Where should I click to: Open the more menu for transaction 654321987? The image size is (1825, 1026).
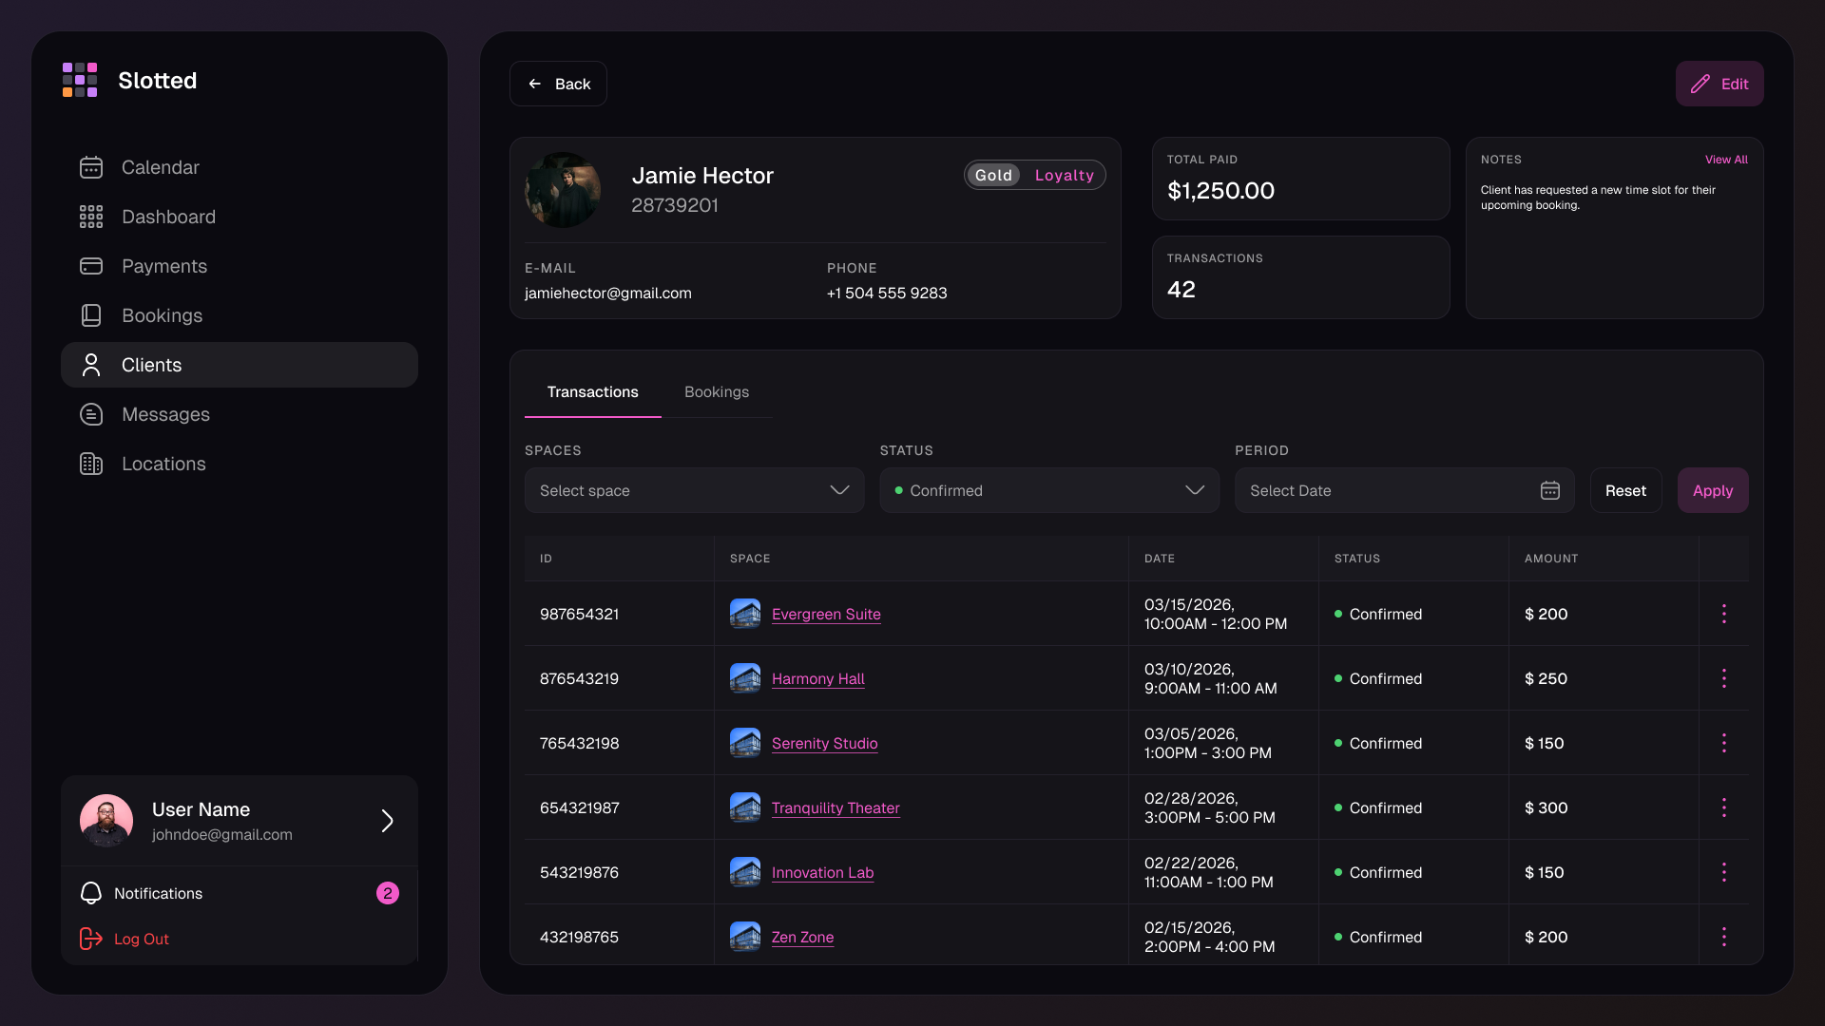click(x=1724, y=807)
